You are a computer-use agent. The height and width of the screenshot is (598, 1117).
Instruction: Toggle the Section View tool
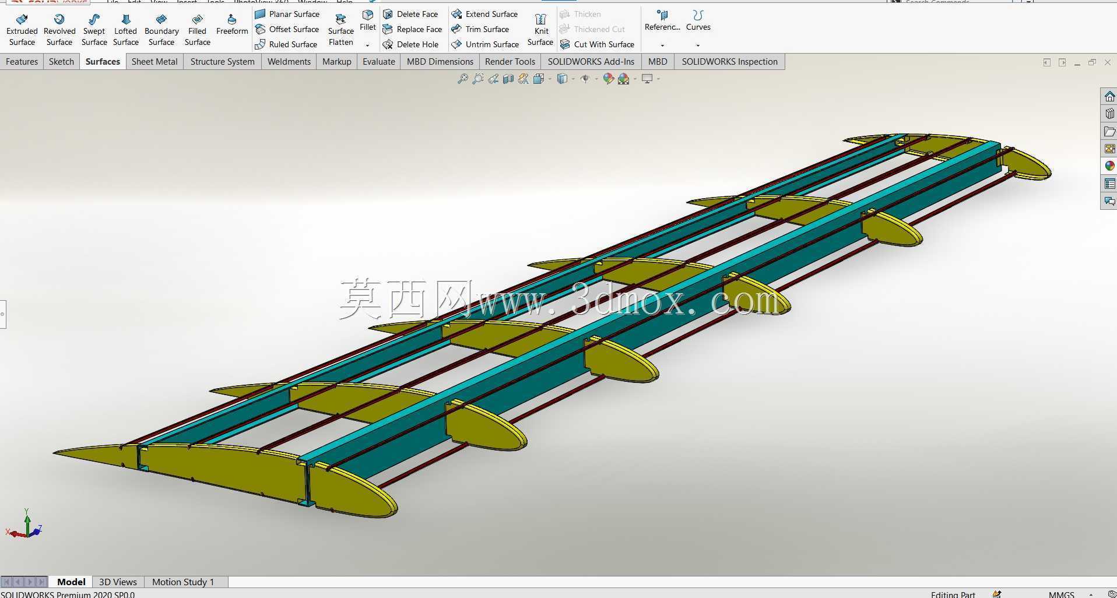point(508,79)
